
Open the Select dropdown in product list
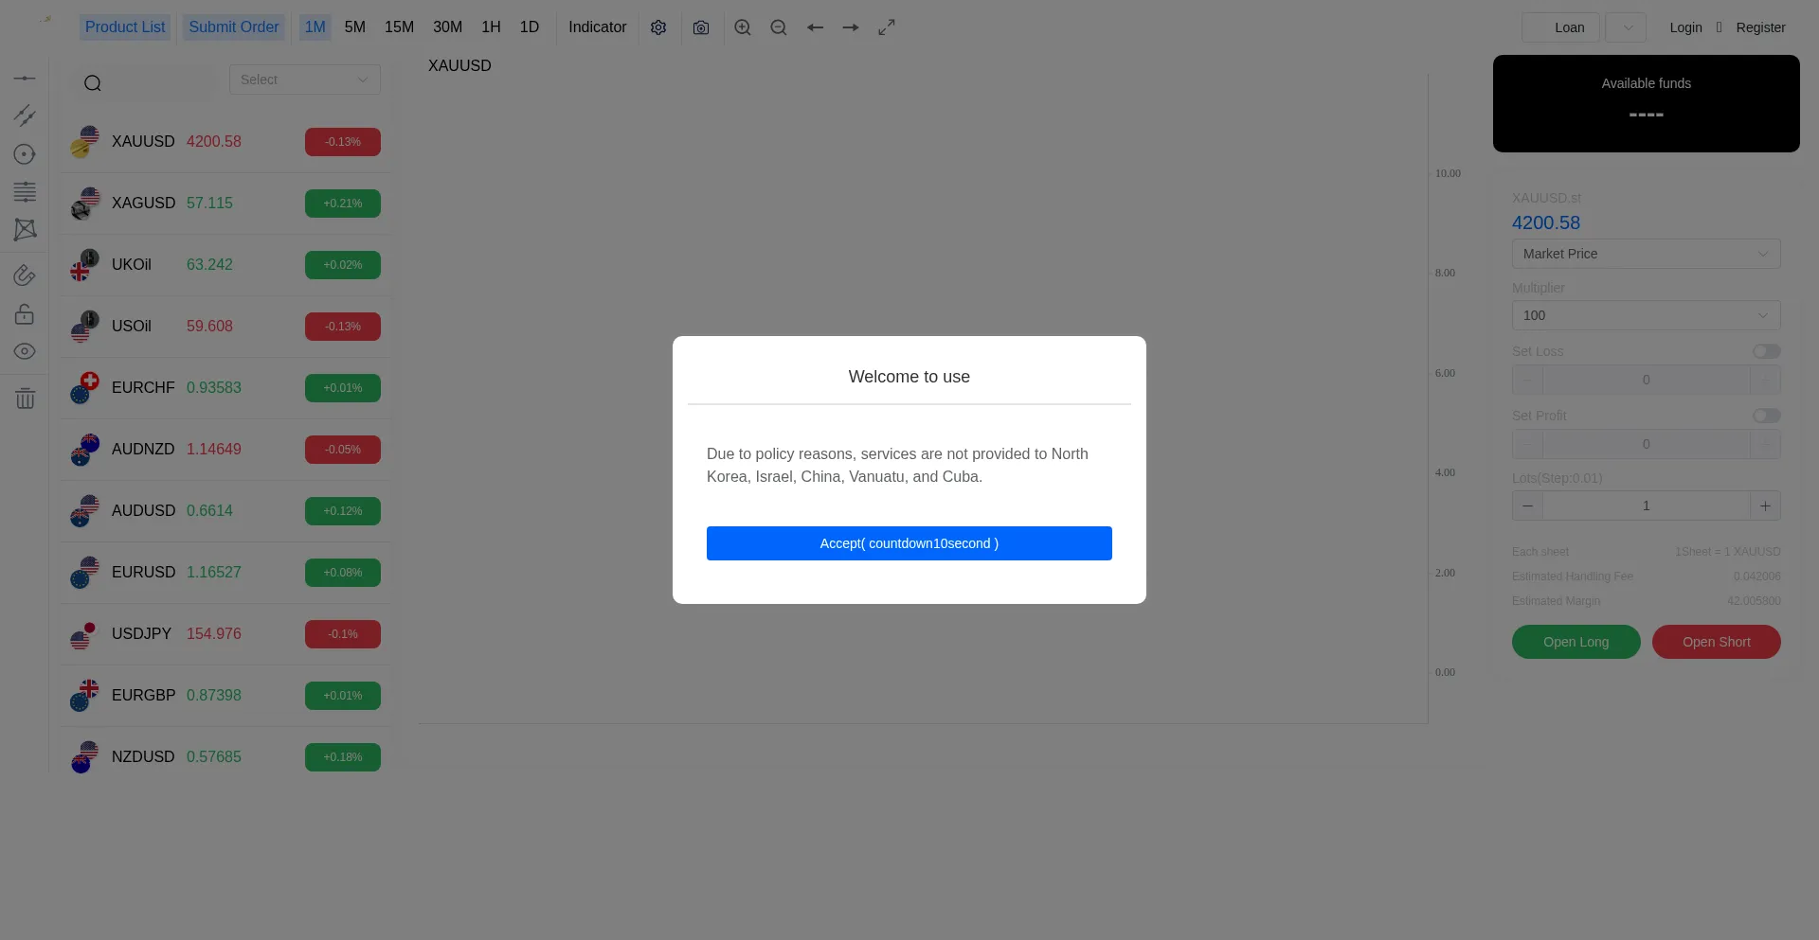304,80
